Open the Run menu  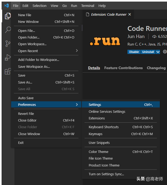[74, 6]
